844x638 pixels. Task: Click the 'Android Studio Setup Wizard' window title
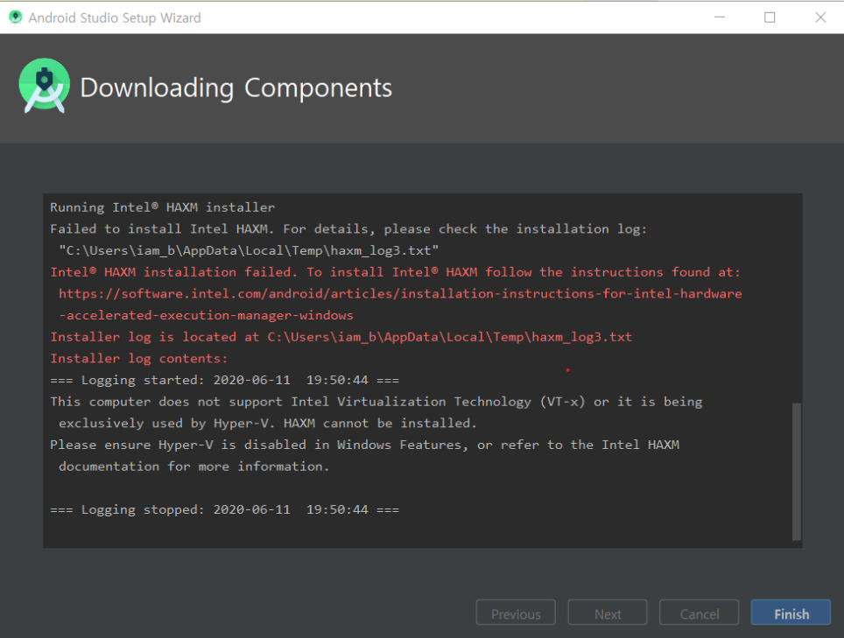[115, 18]
